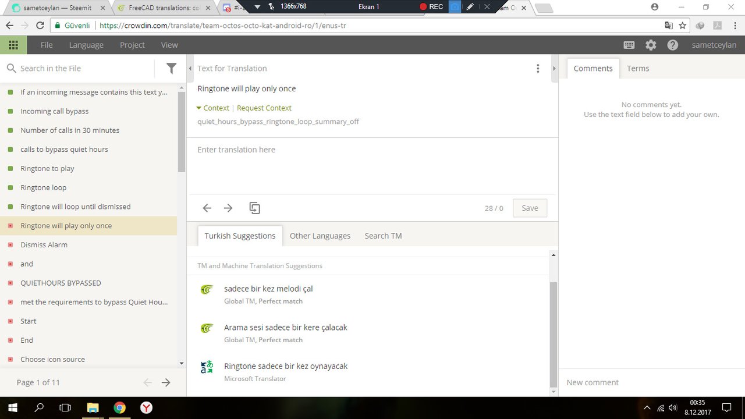
Task: Collapse the right comments panel arrow
Action: (x=554, y=69)
